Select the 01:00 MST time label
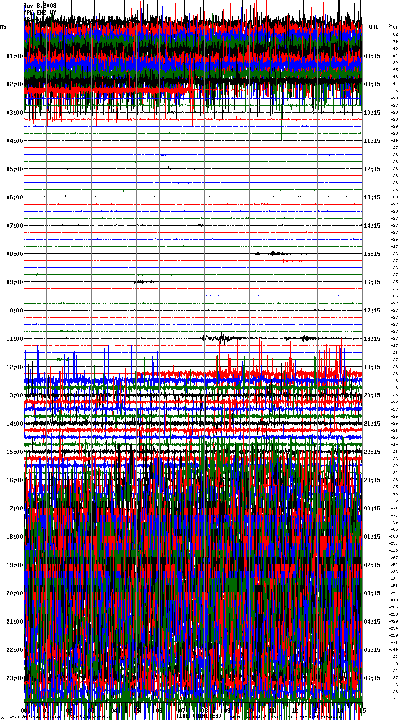Viewport: 400px width, 723px height. [15, 56]
